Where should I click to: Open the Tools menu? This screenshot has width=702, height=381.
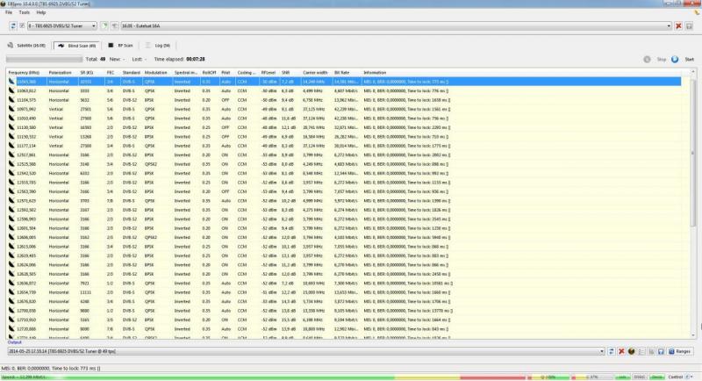pyautogui.click(x=25, y=12)
